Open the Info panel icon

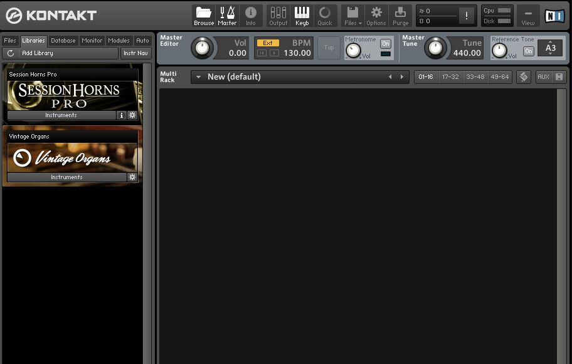251,16
